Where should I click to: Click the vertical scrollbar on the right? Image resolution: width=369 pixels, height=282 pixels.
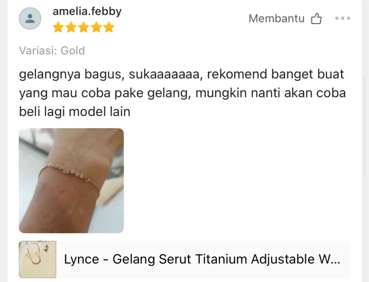tap(365, 126)
